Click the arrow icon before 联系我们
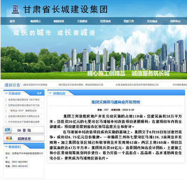The height and width of the screenshot is (180, 187). pos(6,147)
